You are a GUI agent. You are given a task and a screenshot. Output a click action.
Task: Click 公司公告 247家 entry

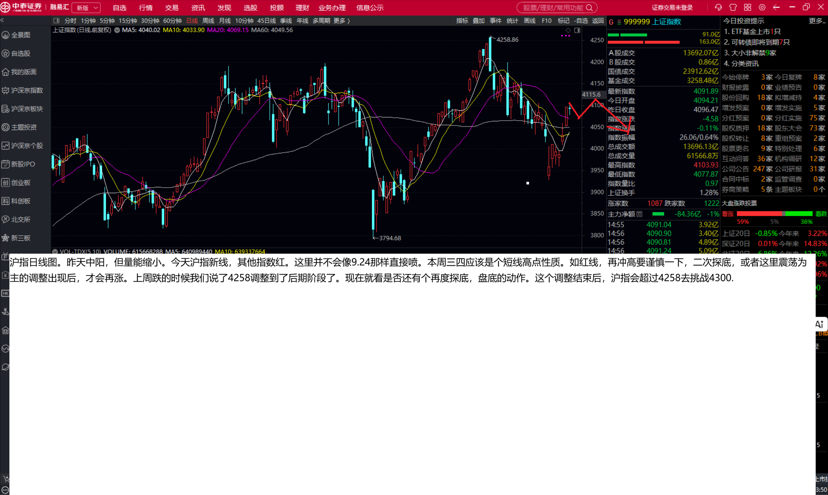(x=747, y=169)
